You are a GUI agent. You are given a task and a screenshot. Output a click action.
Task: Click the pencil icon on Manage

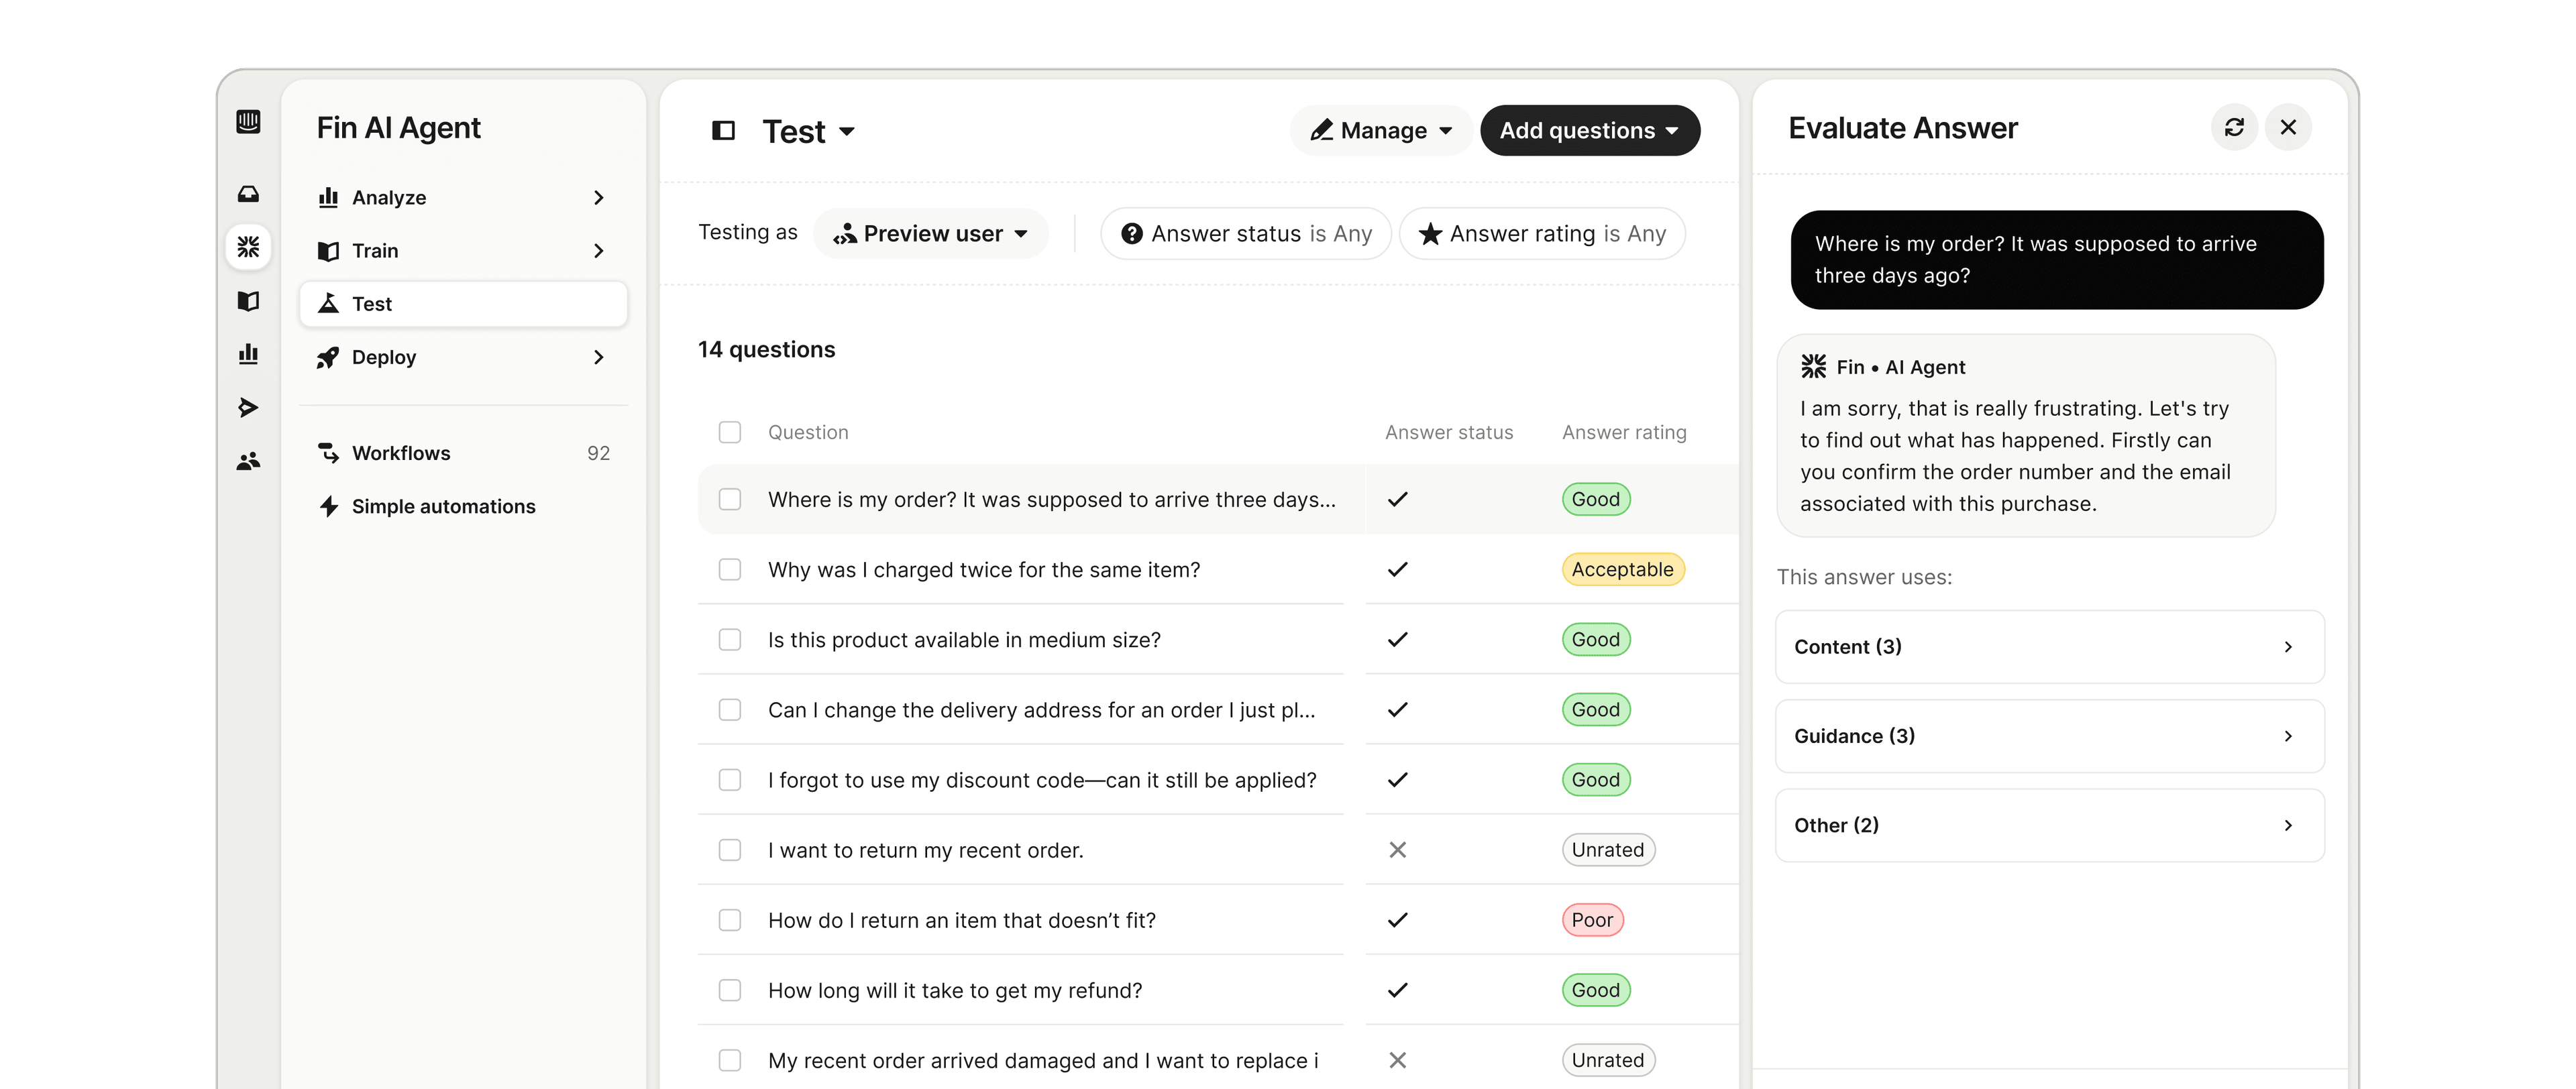point(1322,130)
